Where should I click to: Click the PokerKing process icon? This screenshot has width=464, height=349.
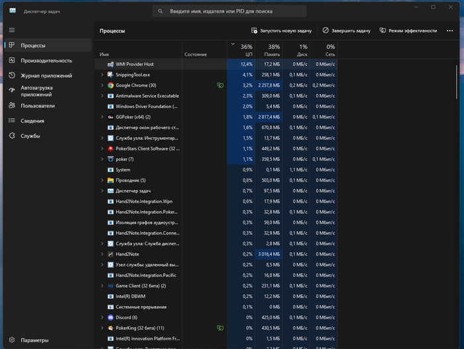[111, 328]
